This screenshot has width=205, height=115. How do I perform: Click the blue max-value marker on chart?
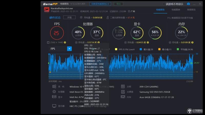[49, 54]
